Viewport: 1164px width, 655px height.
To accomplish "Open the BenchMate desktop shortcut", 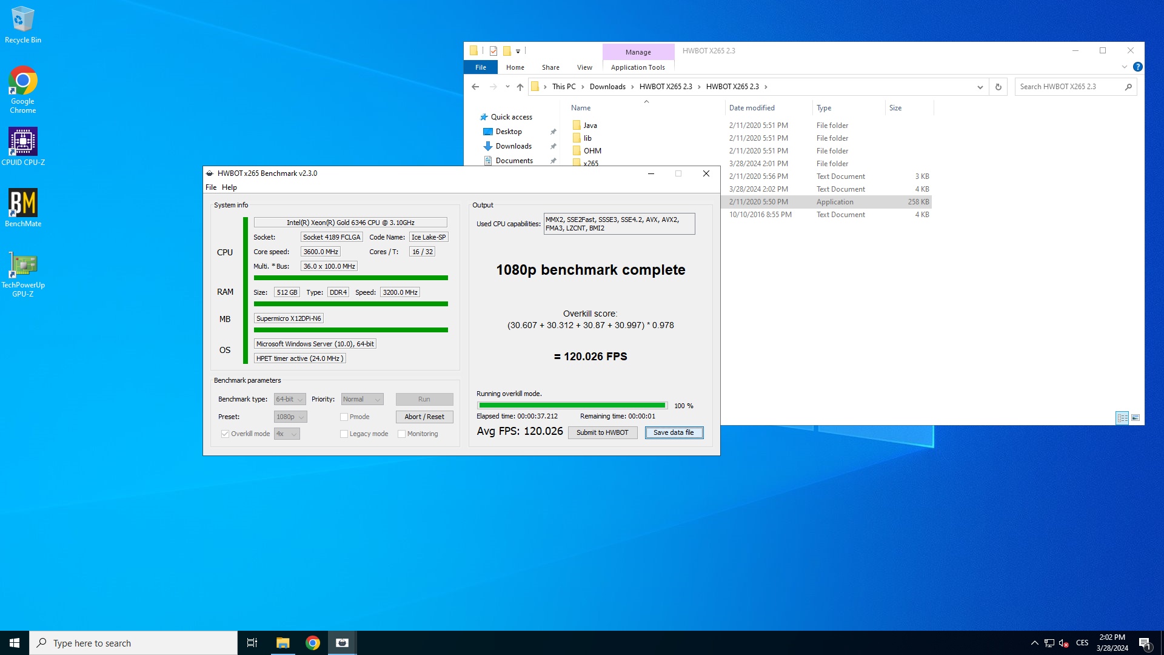I will click(x=23, y=207).
